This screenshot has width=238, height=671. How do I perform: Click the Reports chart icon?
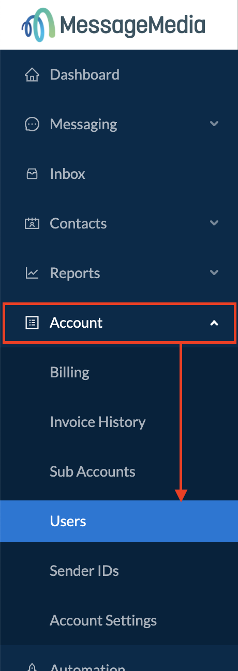point(32,273)
